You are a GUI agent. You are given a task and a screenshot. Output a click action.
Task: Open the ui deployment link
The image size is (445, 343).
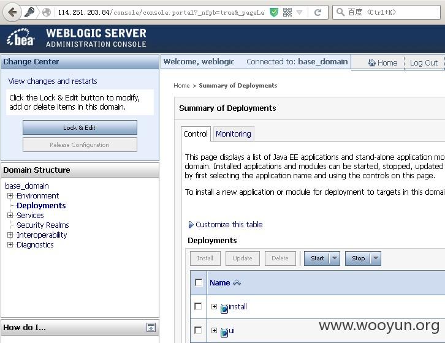(232, 330)
